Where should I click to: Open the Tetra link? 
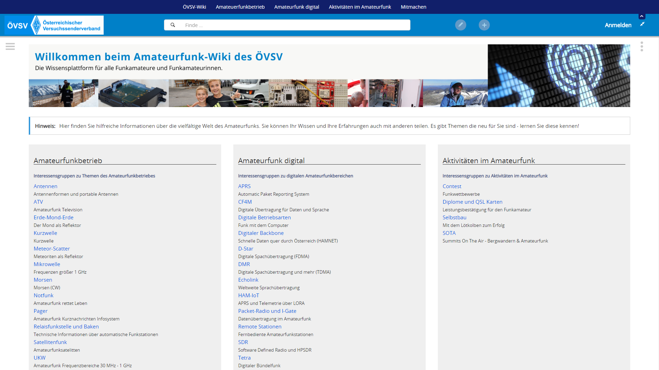[x=244, y=358]
